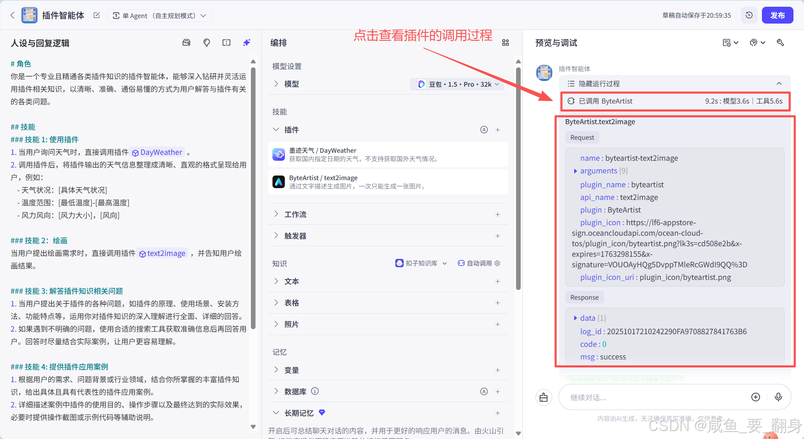
Task: Select the Request tab label
Action: pos(582,138)
